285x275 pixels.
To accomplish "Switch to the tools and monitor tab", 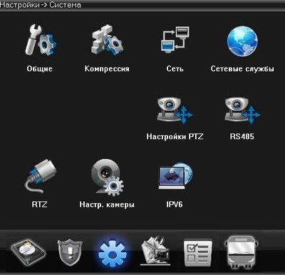I will (155, 252).
